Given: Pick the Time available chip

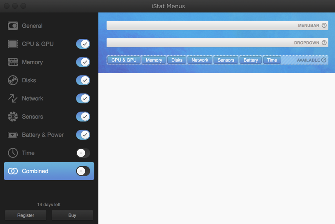Looking at the screenshot, I should click(x=272, y=60).
